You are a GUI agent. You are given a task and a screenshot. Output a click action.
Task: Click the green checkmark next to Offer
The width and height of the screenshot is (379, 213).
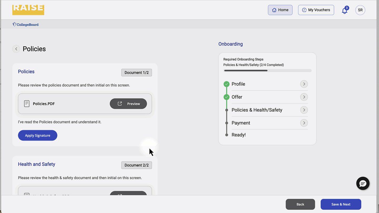click(x=226, y=97)
